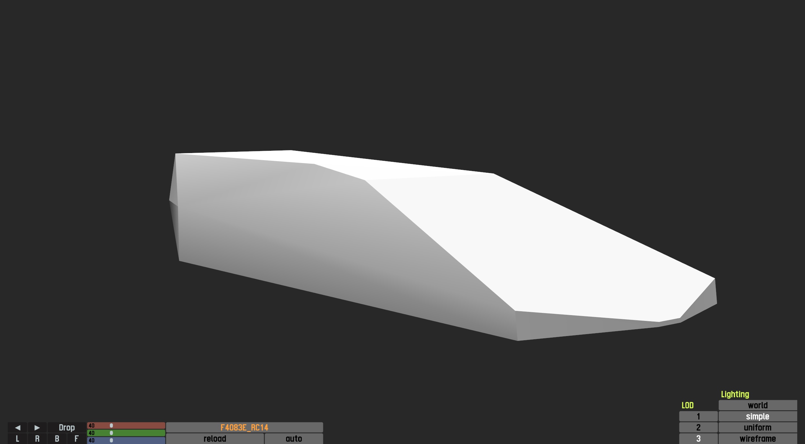Click the previous model left arrow
The height and width of the screenshot is (444, 805).
tap(18, 428)
